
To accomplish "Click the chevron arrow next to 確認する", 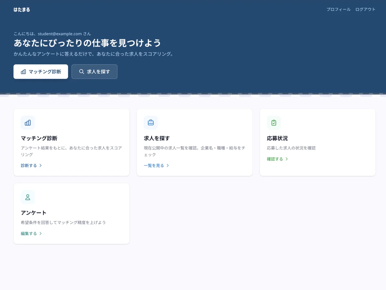I will click(x=287, y=159).
